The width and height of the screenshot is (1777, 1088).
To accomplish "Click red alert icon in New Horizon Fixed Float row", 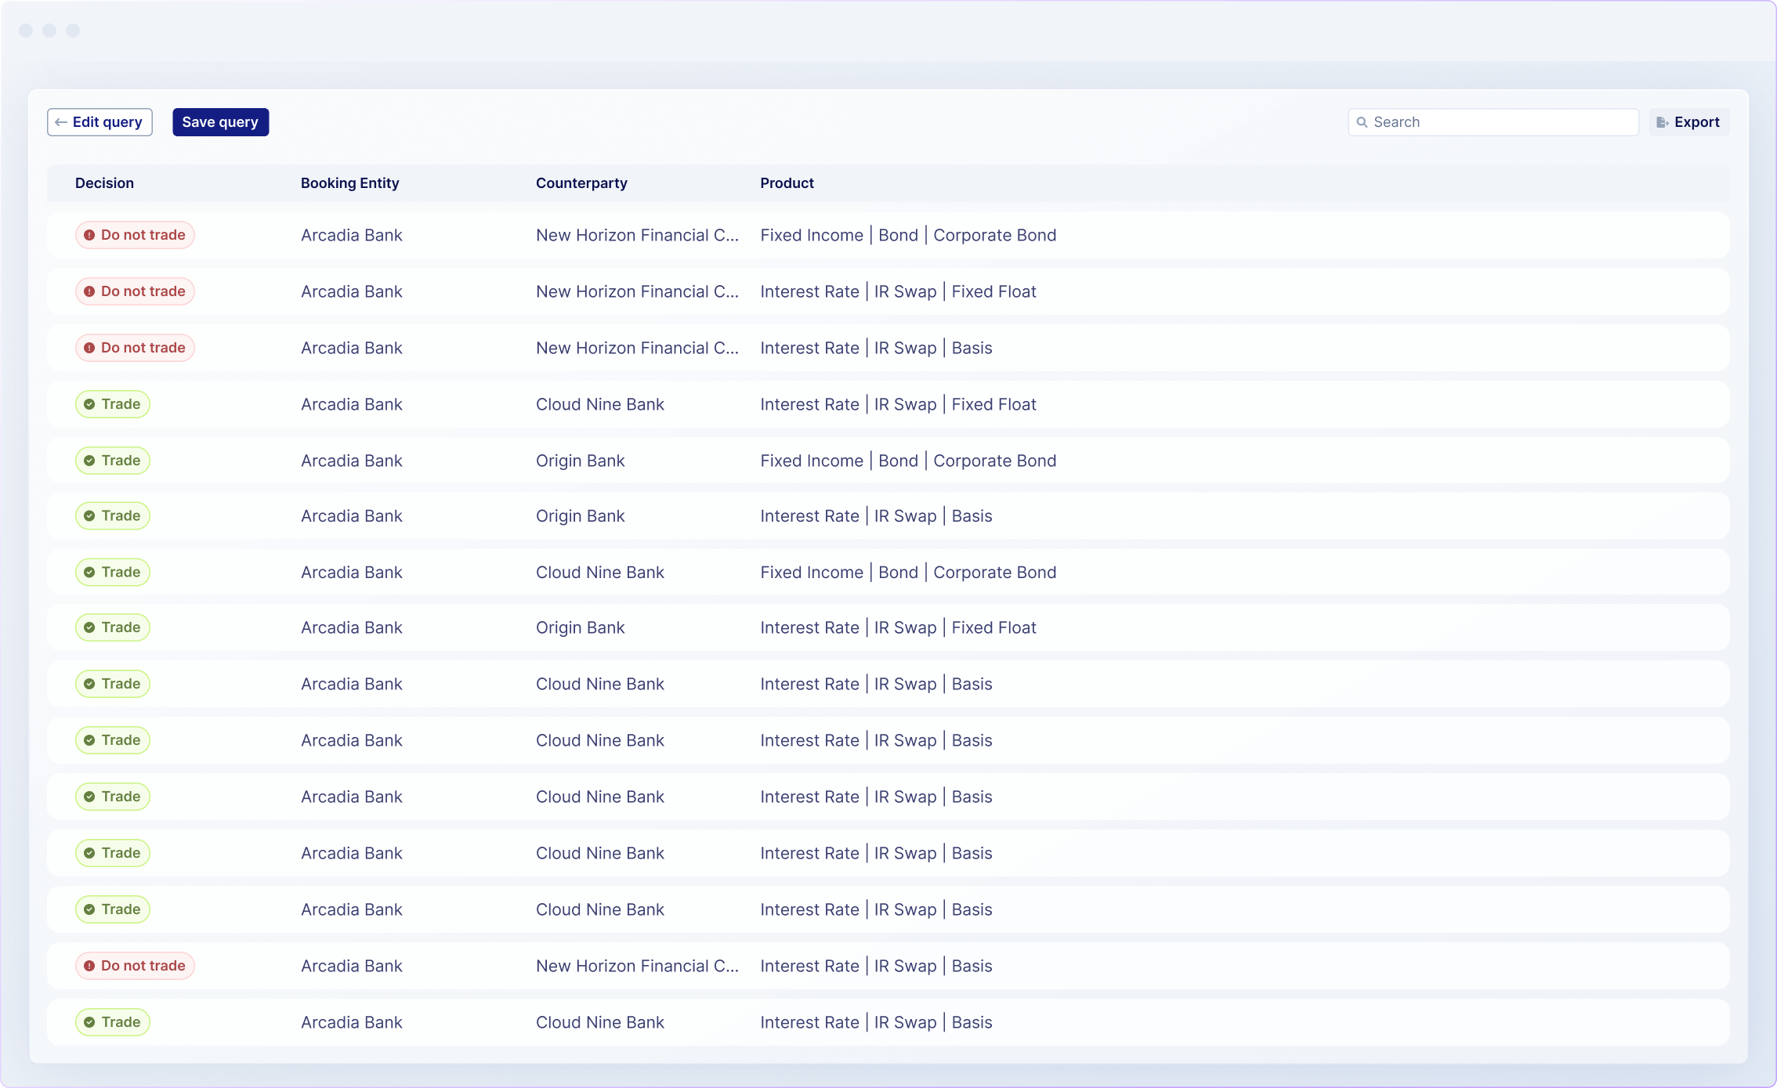I will click(89, 291).
